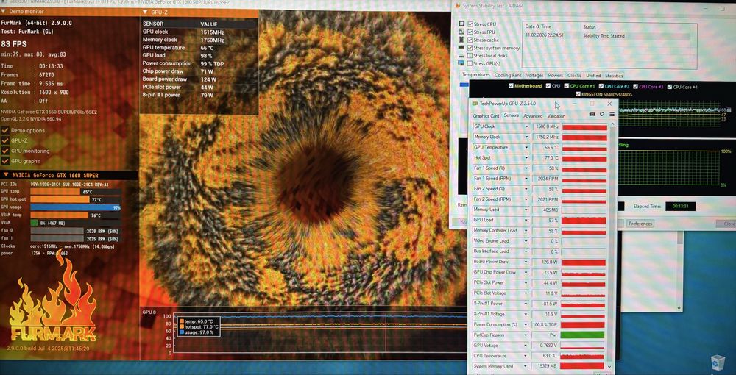
Task: Uncheck Stress cache option
Action: tap(470, 40)
